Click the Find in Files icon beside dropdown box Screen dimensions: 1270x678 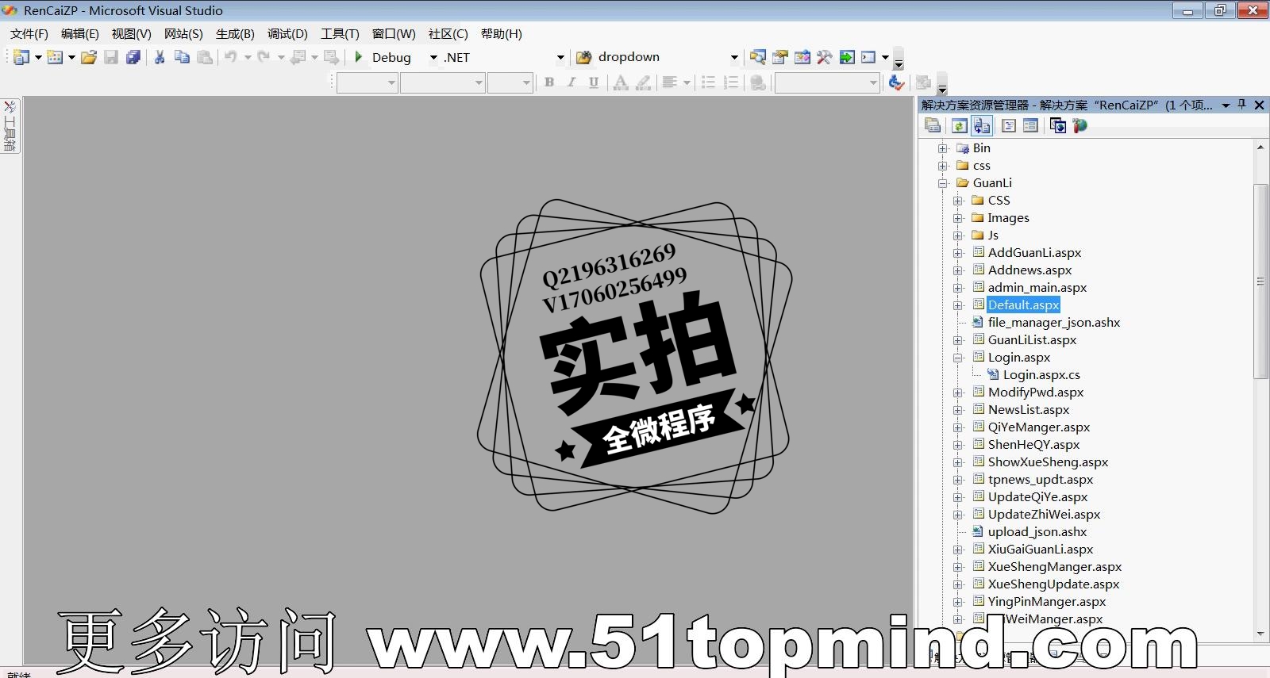pos(584,57)
